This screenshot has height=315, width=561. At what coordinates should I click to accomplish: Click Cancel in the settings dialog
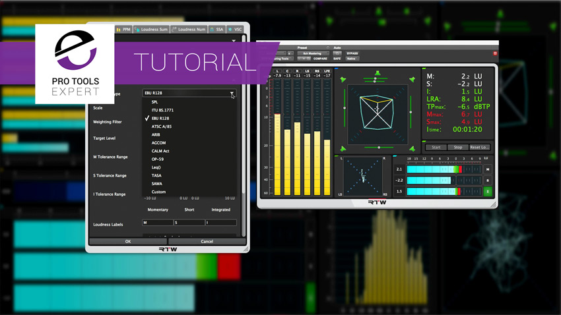coord(207,241)
